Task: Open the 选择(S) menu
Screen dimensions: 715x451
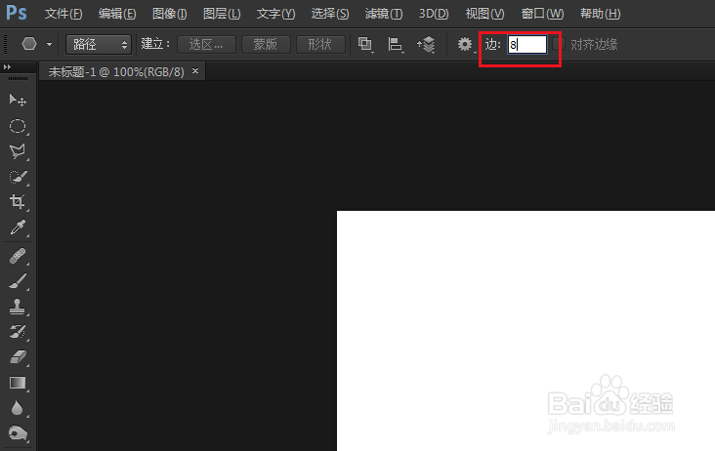Action: coord(330,14)
